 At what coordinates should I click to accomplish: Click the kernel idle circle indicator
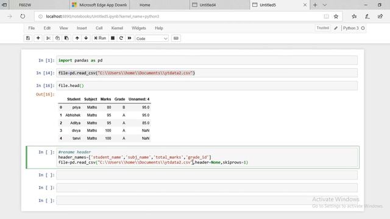coord(363,29)
